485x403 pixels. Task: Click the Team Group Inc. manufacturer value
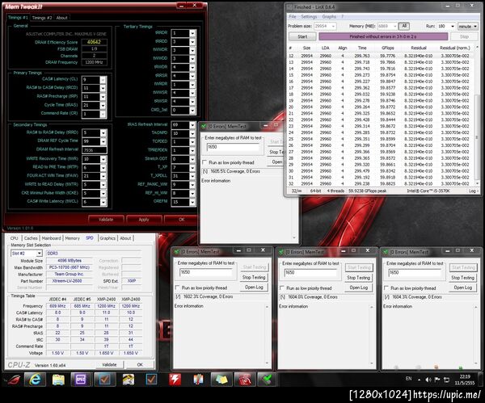[70, 274]
